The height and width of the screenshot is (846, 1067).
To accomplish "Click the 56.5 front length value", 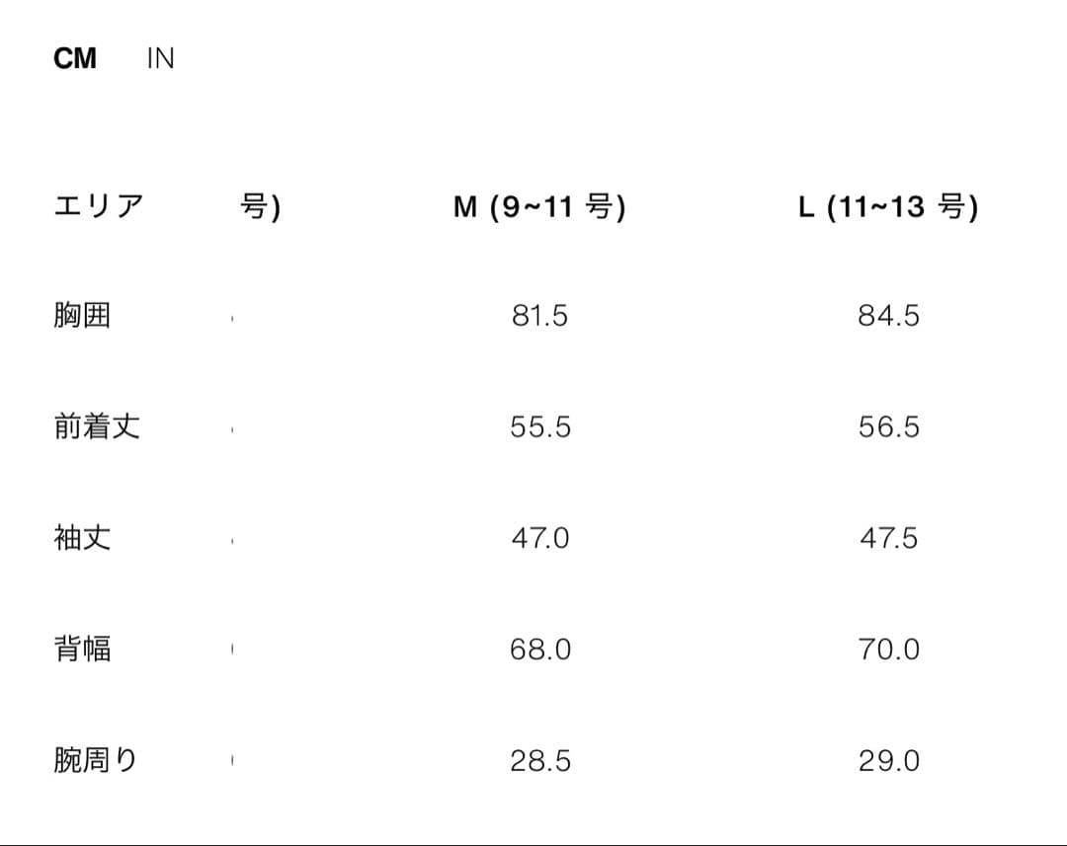I will [888, 427].
